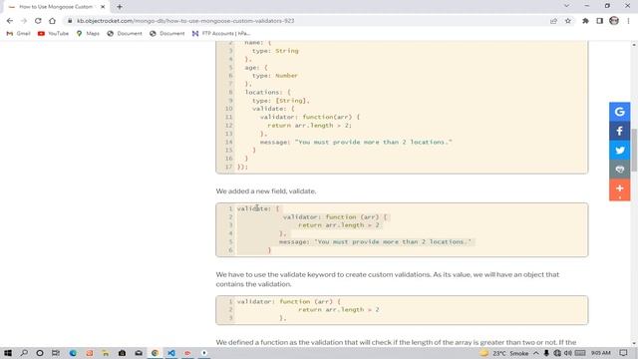
Task: Share this page from the address bar
Action: 554,21
